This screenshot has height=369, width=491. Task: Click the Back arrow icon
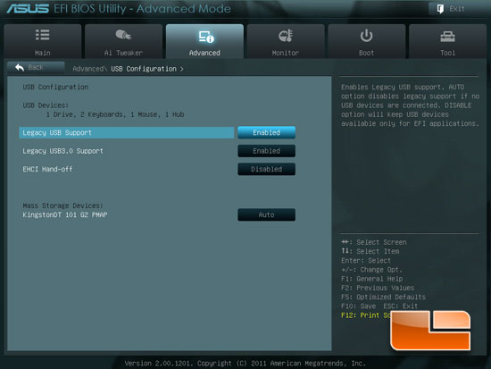coord(20,67)
